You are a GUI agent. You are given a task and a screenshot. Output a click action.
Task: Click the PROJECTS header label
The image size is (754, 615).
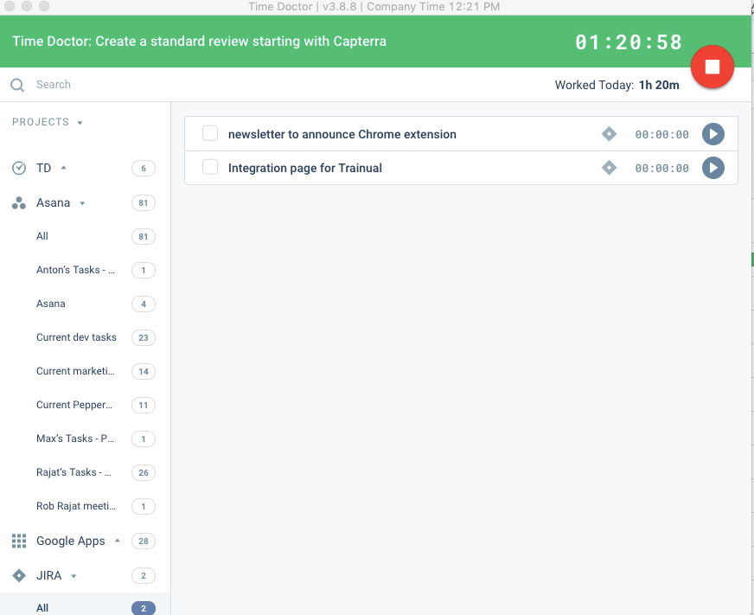tap(41, 122)
